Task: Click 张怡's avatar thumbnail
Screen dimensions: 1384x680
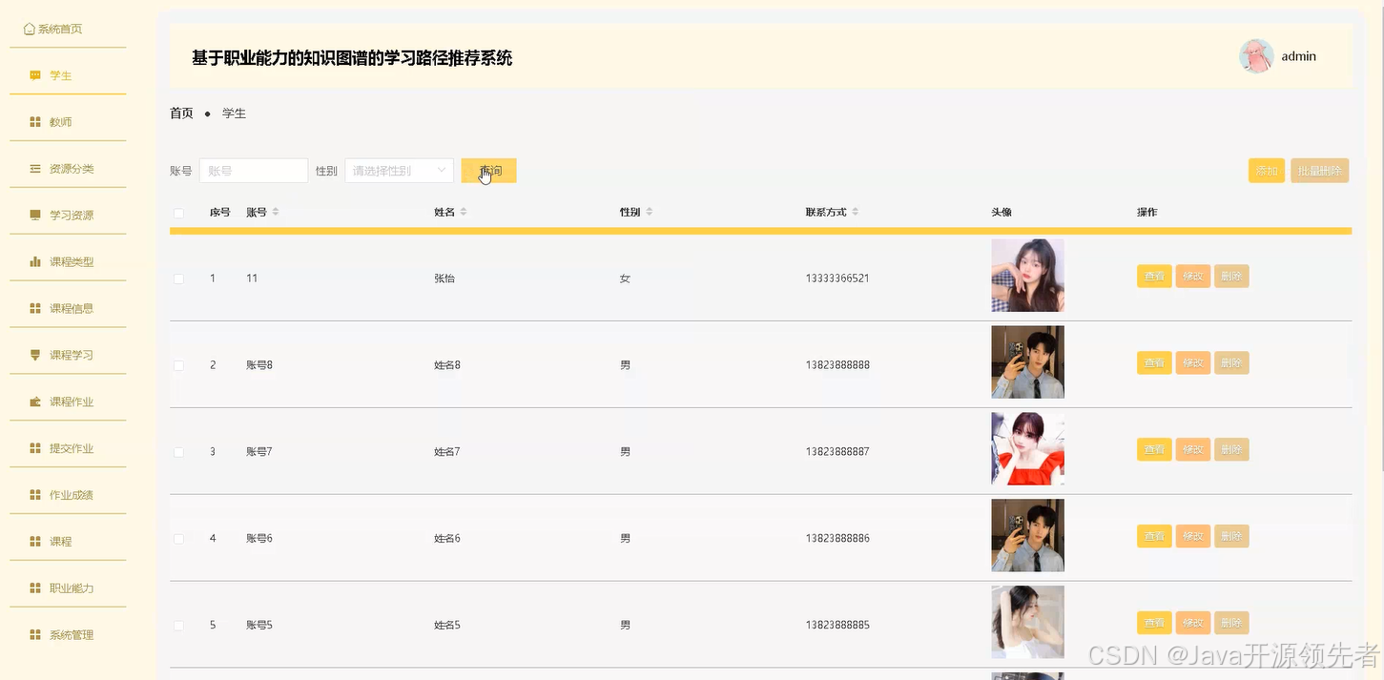Action: coord(1027,276)
